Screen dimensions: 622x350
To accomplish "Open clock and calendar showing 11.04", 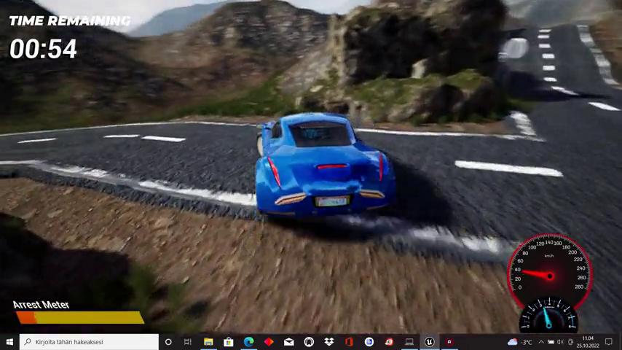I will (587, 342).
